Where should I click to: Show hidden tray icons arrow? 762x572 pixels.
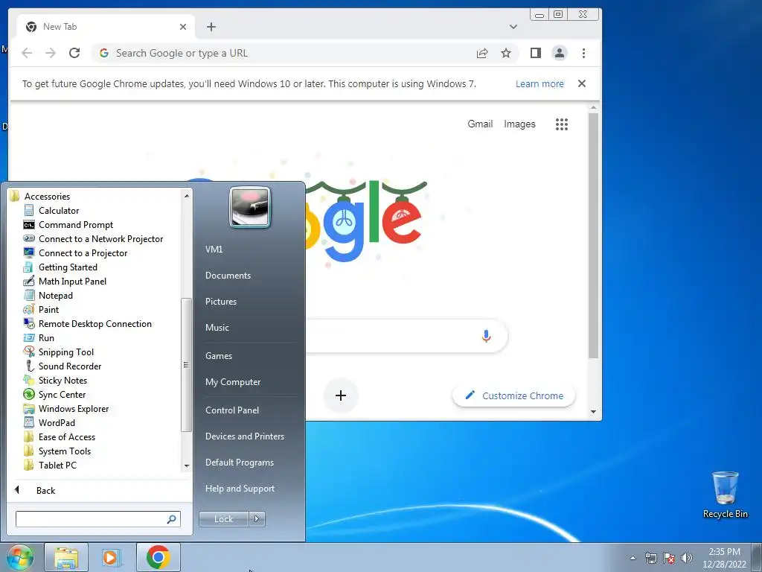point(633,557)
